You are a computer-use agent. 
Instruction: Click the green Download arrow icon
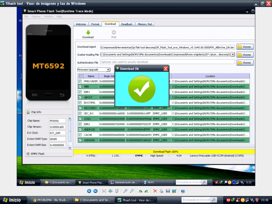88,32
